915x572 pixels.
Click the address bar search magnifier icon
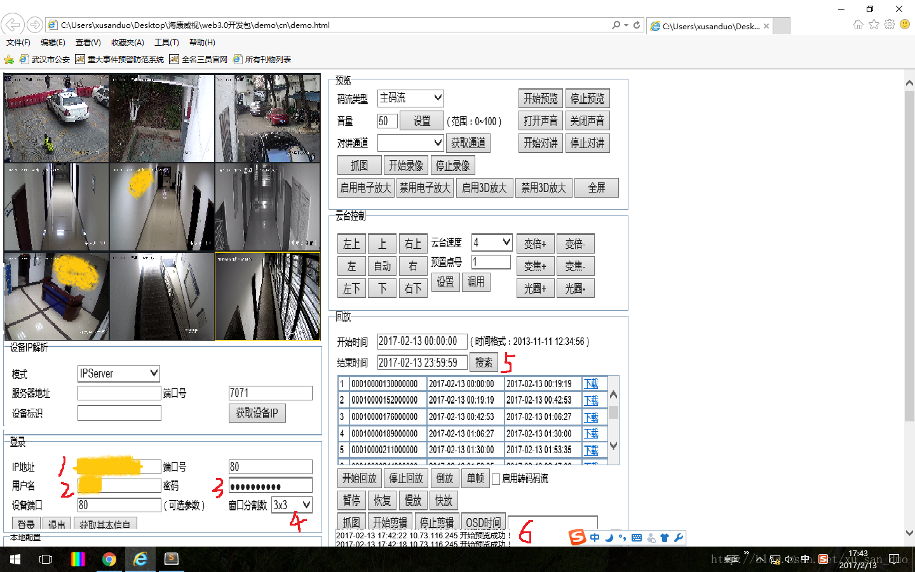click(616, 25)
